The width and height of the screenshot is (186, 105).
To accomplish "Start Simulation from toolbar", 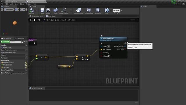I will tap(98, 10).
